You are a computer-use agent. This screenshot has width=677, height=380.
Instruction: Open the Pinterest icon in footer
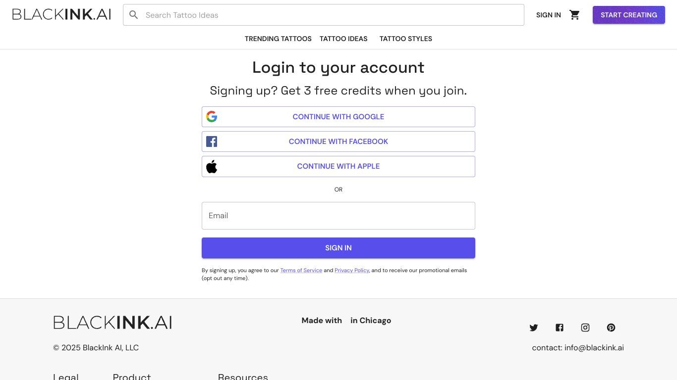click(611, 328)
